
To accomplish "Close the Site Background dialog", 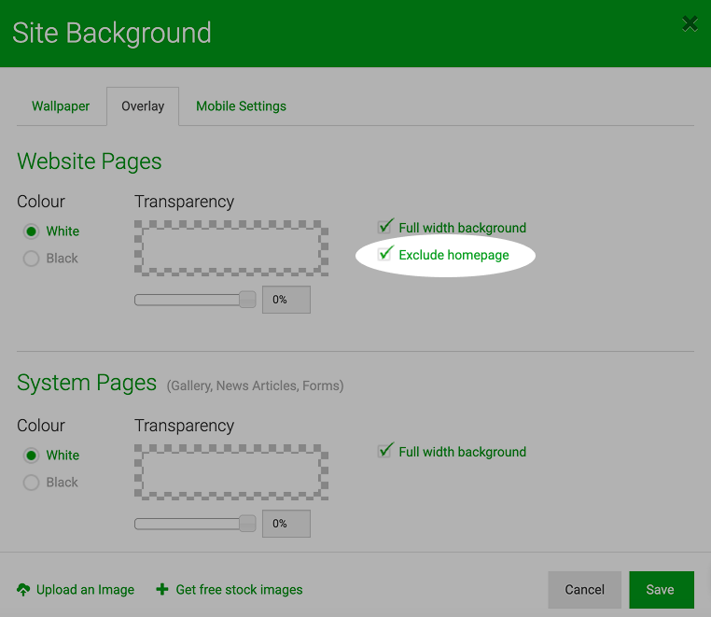I will click(690, 23).
